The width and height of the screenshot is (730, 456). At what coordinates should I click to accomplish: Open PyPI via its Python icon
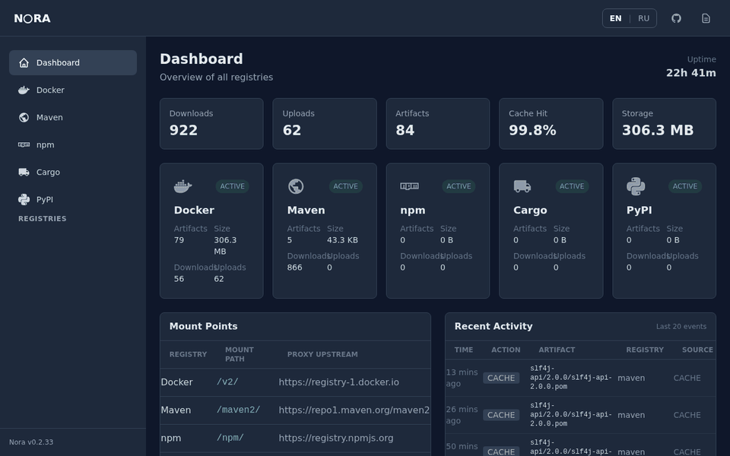24,199
